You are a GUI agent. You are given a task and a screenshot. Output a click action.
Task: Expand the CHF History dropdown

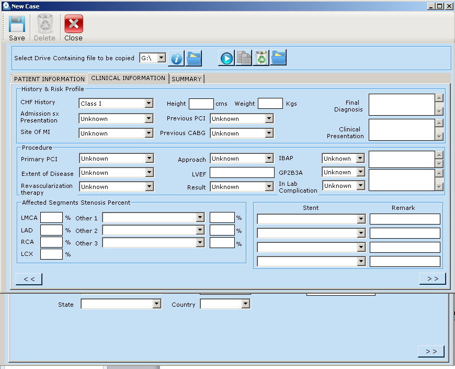point(149,104)
